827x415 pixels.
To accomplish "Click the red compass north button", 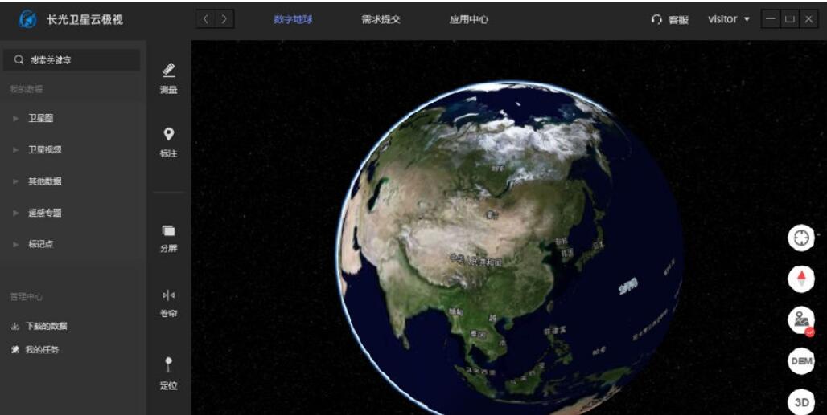I will click(x=800, y=279).
